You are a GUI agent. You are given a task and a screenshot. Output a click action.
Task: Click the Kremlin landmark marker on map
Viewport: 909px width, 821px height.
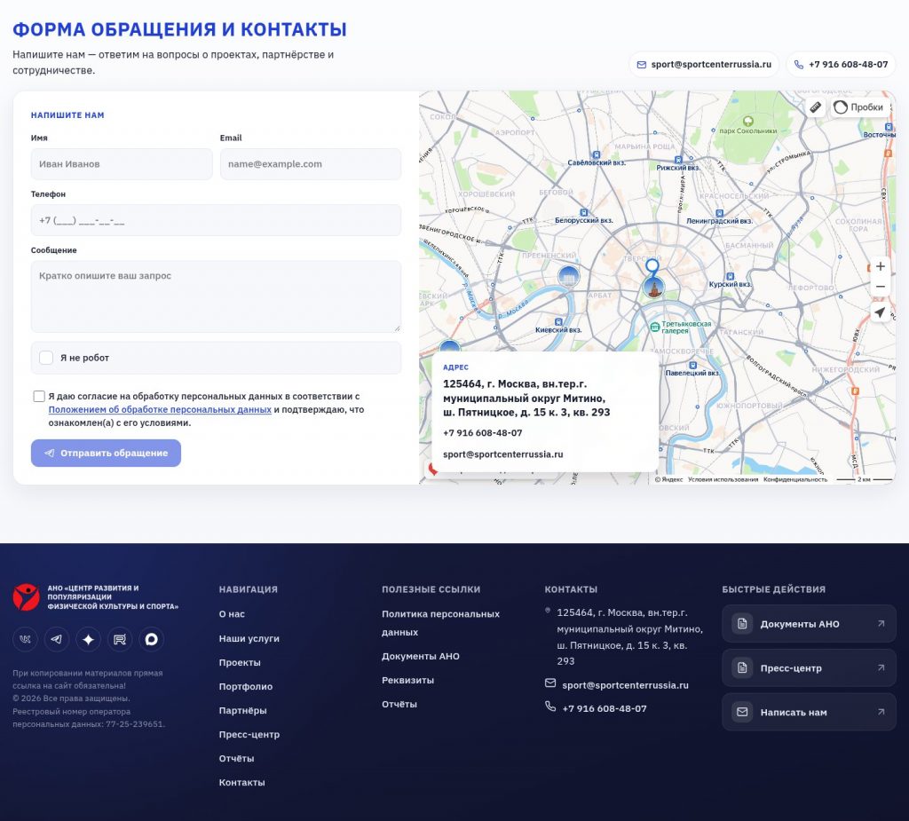coord(654,288)
